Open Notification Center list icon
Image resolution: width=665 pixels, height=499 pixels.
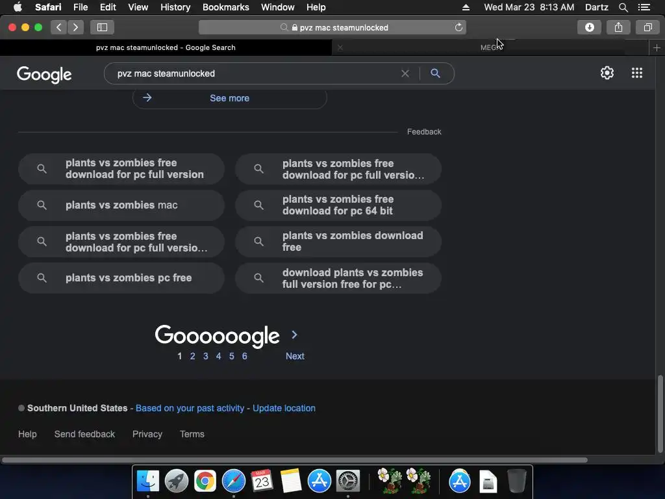tap(644, 7)
